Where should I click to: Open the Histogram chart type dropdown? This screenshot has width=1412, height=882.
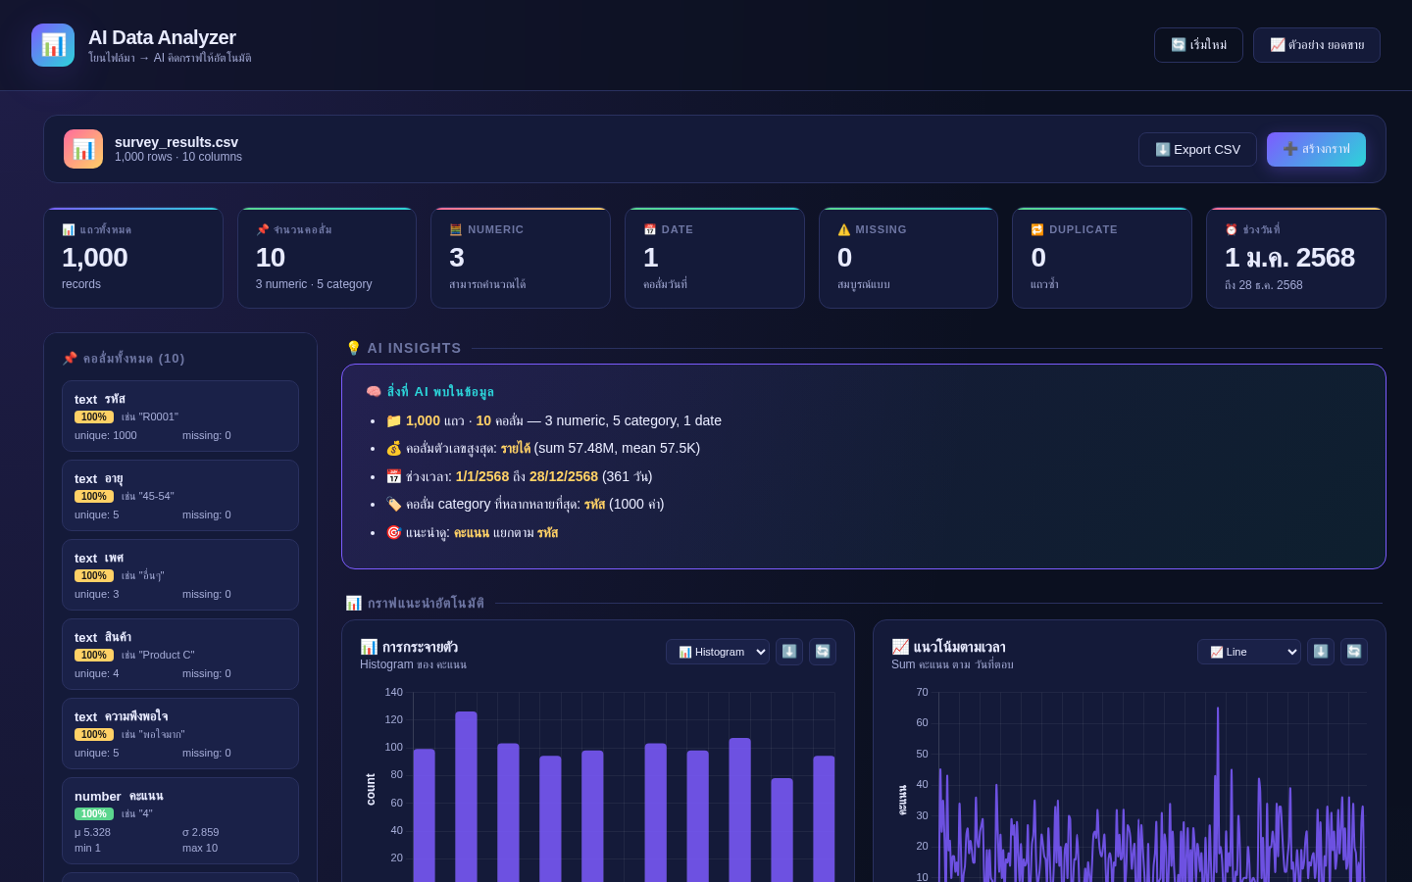(718, 652)
